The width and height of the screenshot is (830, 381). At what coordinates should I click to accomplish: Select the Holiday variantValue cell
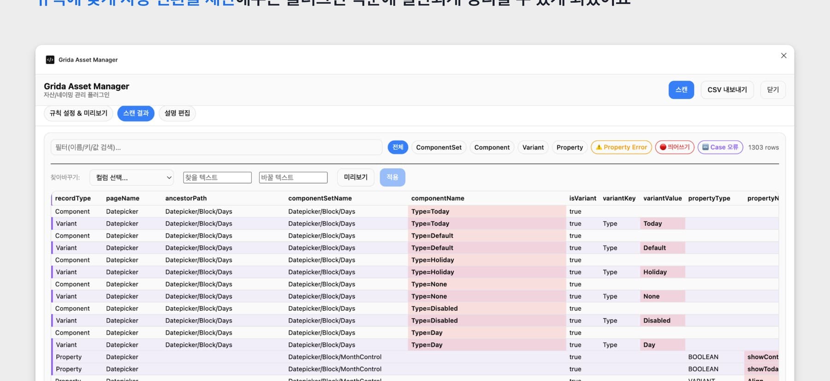click(x=663, y=272)
